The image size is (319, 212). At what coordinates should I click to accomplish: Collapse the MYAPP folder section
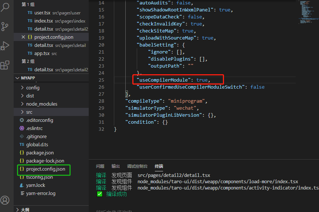[x=51, y=78]
